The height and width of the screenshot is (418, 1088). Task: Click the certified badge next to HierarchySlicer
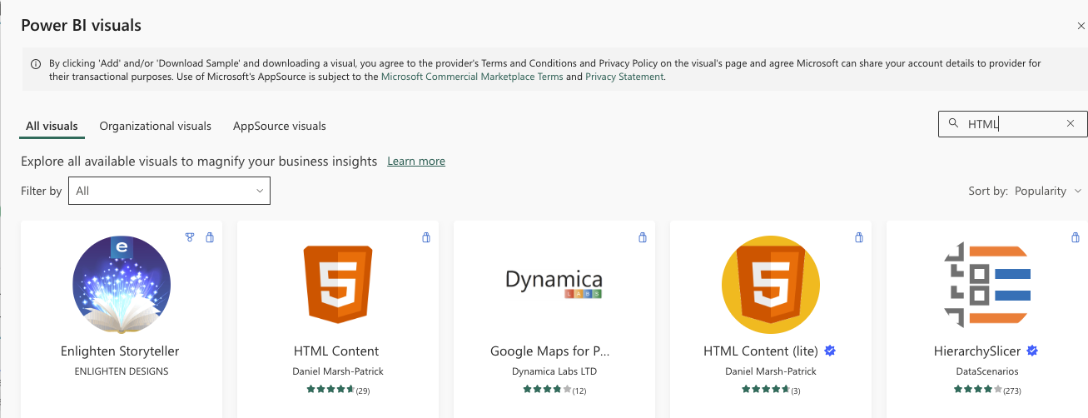[1032, 351]
